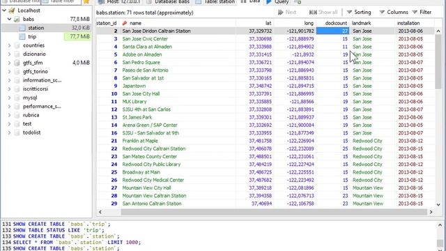Click the gtfs_sfm database icon
446x251 pixels.
[17, 63]
